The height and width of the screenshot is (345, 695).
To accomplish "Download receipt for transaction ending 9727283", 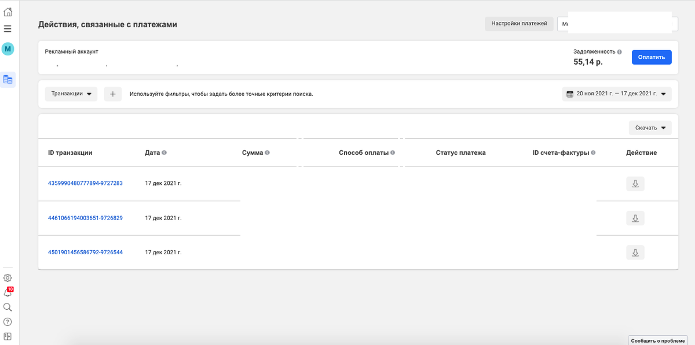I will pos(635,184).
